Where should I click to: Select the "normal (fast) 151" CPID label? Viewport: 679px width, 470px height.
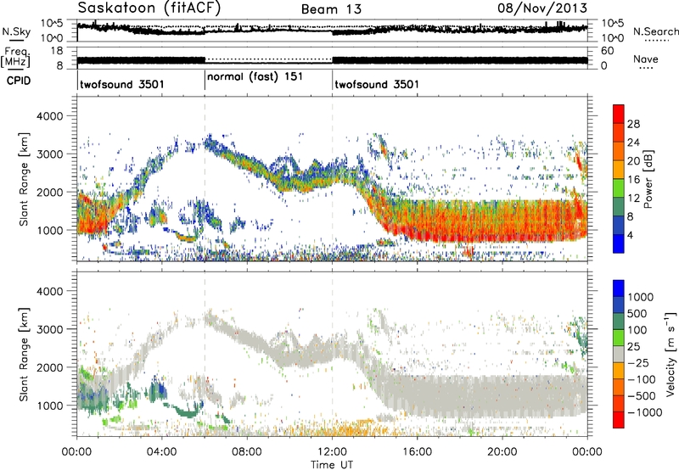[x=255, y=76]
